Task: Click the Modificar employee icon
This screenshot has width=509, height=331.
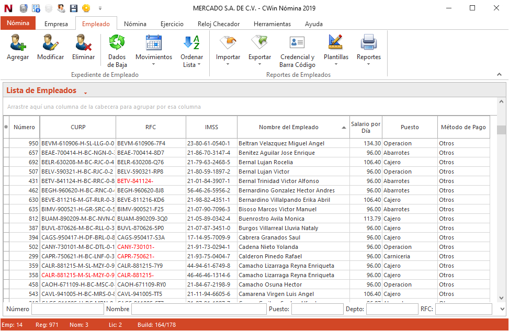Action: click(x=51, y=43)
